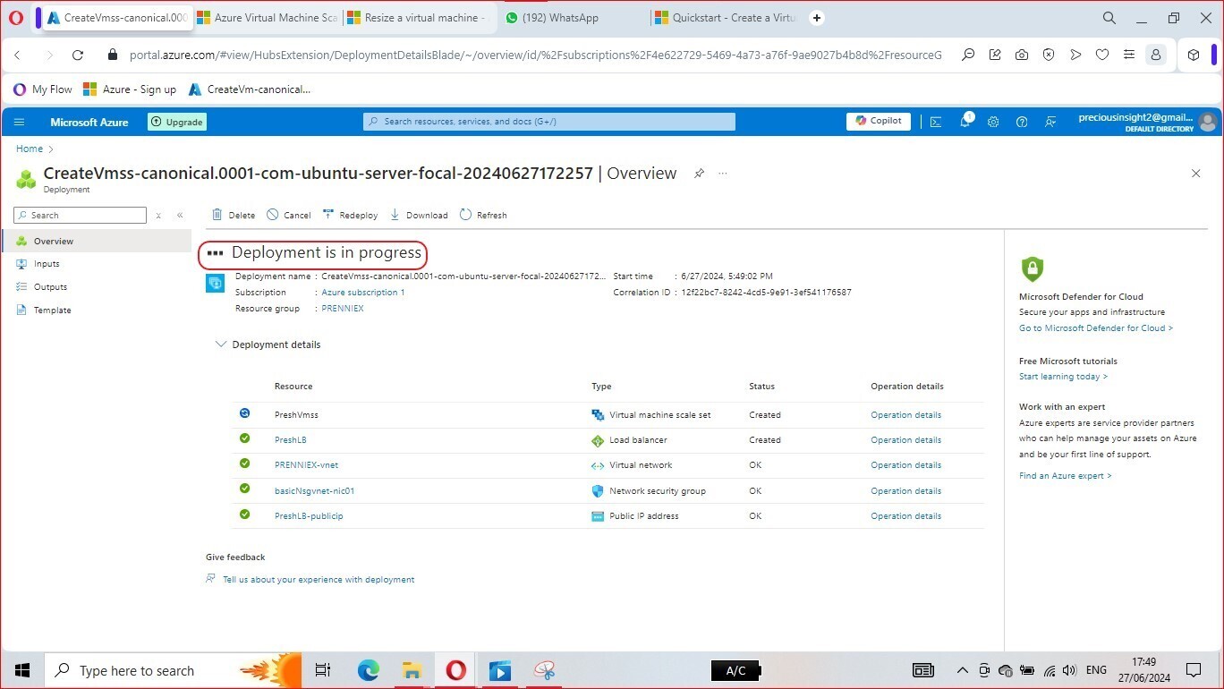Open the Opera profile icon
1224x689 pixels.
(x=1156, y=55)
